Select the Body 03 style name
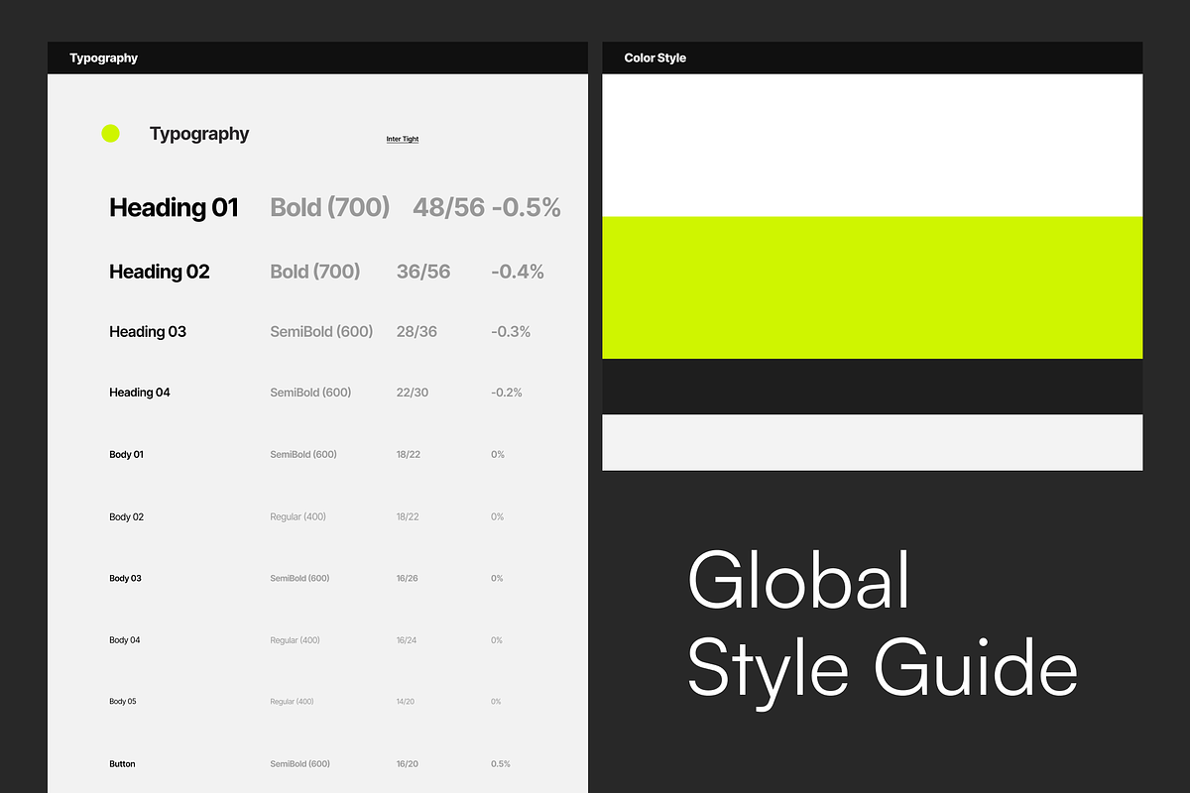The width and height of the screenshot is (1190, 793). pos(125,579)
